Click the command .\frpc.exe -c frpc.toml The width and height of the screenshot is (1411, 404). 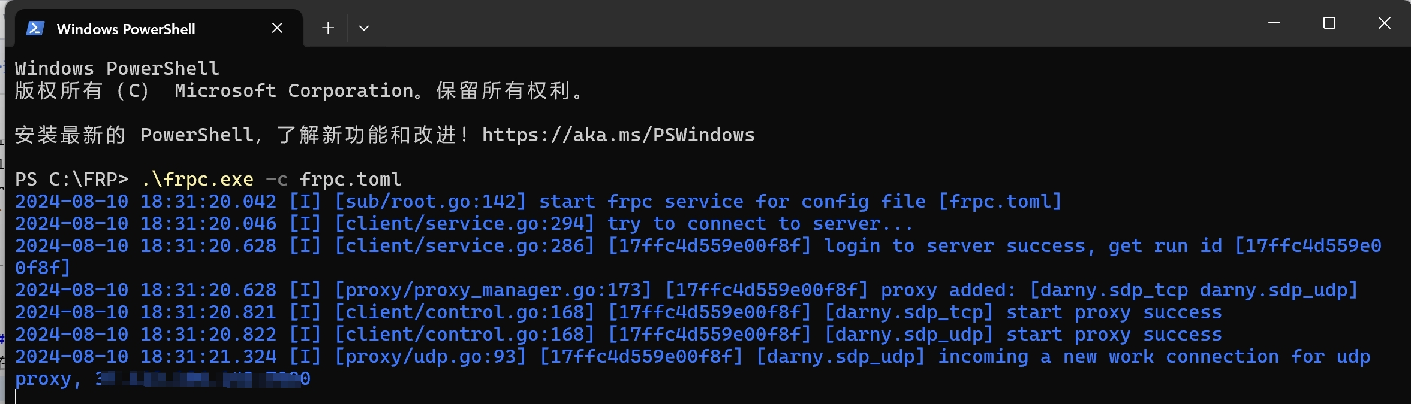click(270, 178)
